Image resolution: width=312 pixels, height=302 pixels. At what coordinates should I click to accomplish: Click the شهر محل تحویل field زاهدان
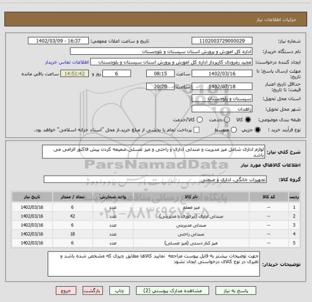tap(222, 109)
